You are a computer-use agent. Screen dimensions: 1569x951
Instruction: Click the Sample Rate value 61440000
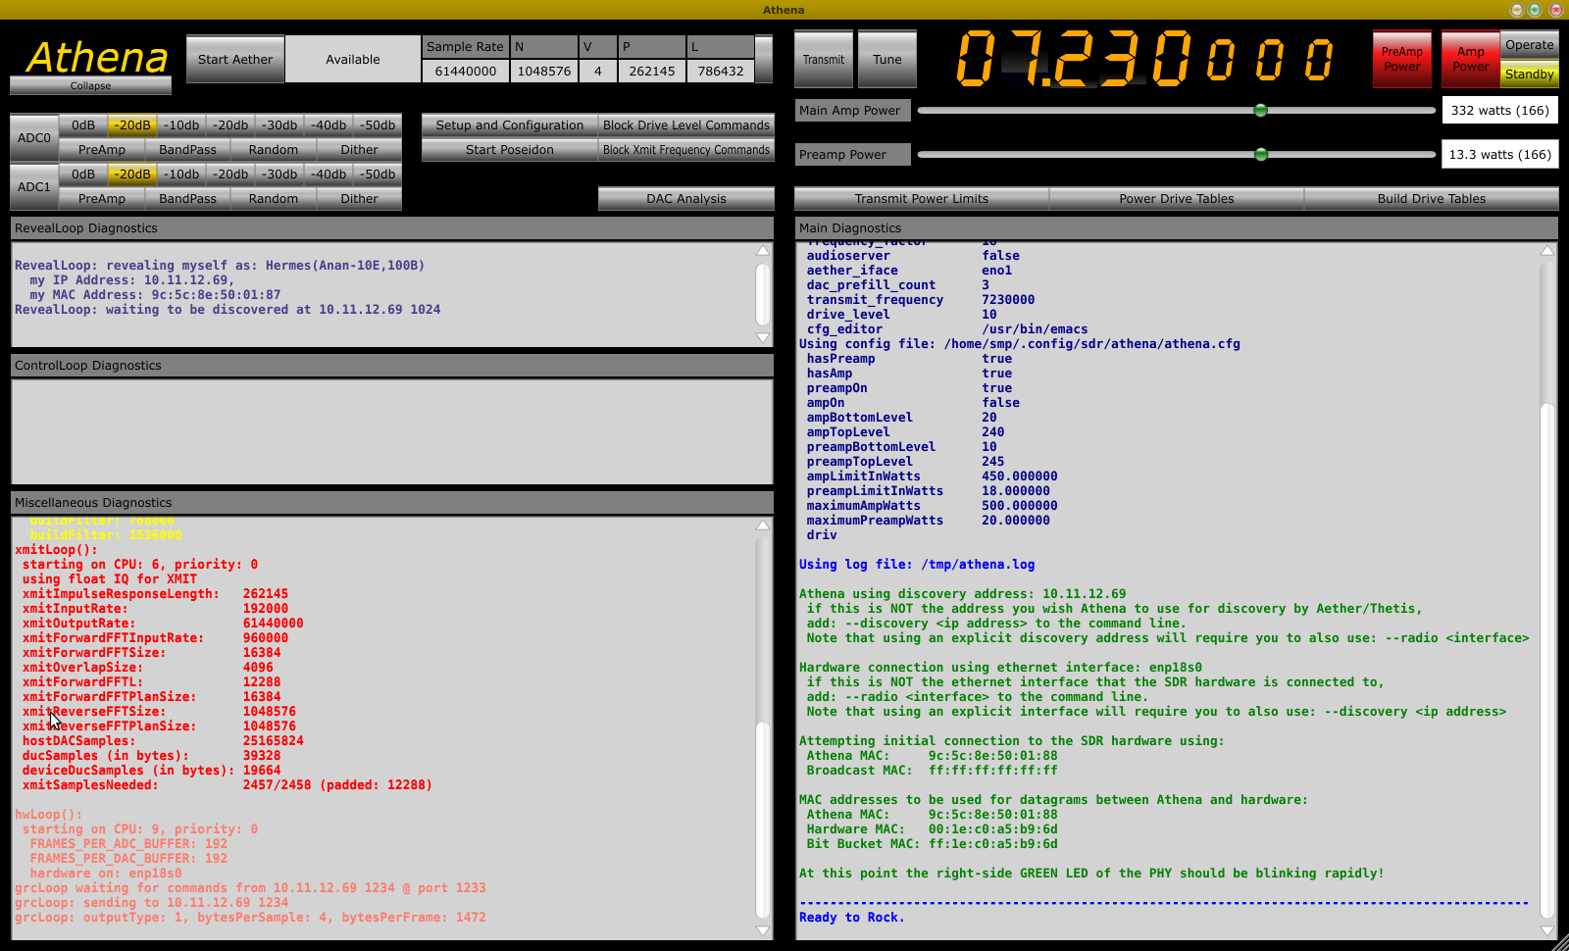point(466,72)
